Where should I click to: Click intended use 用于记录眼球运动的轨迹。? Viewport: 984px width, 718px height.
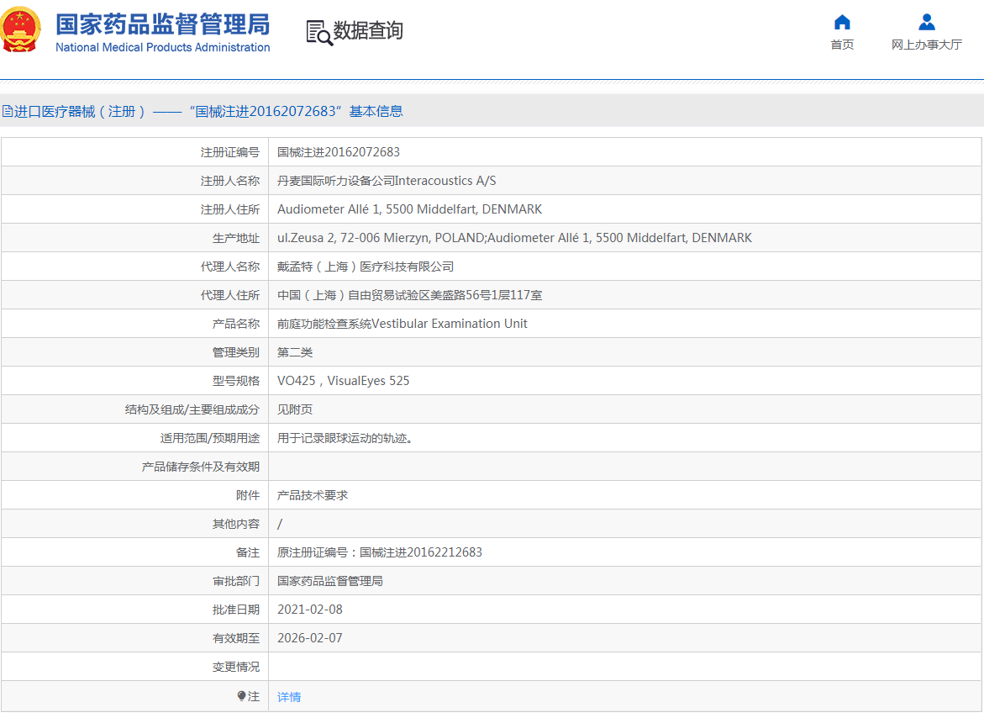point(345,438)
